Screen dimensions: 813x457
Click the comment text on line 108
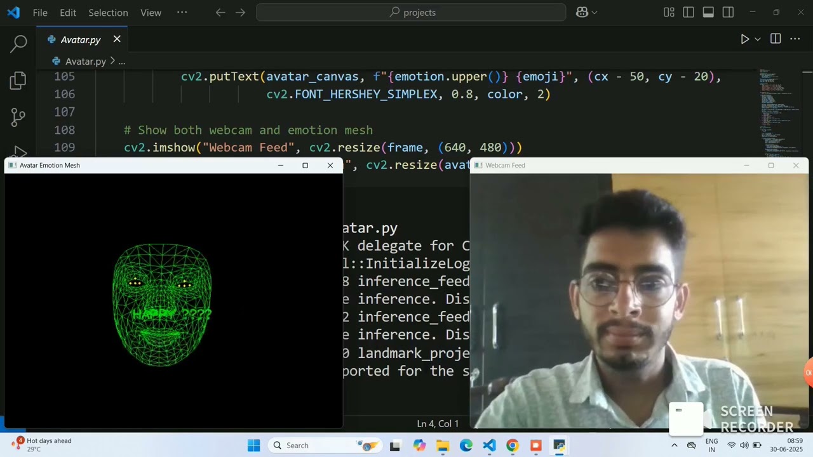pyautogui.click(x=248, y=129)
